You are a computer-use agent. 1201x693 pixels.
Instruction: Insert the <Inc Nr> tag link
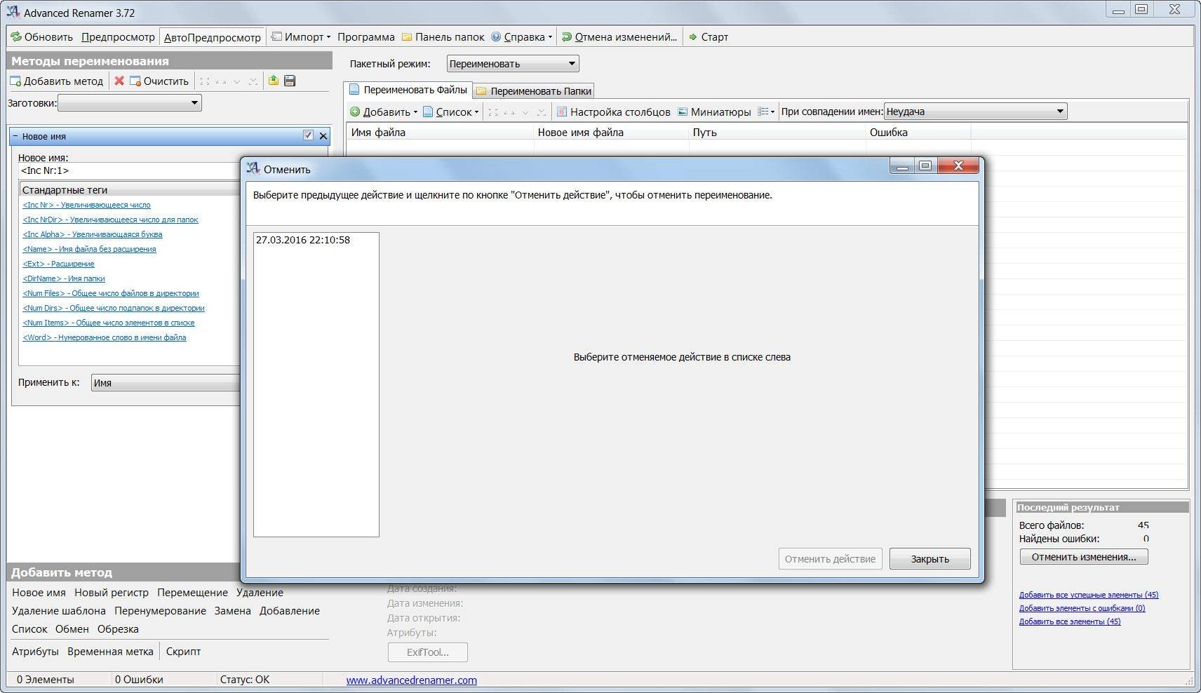(x=86, y=205)
